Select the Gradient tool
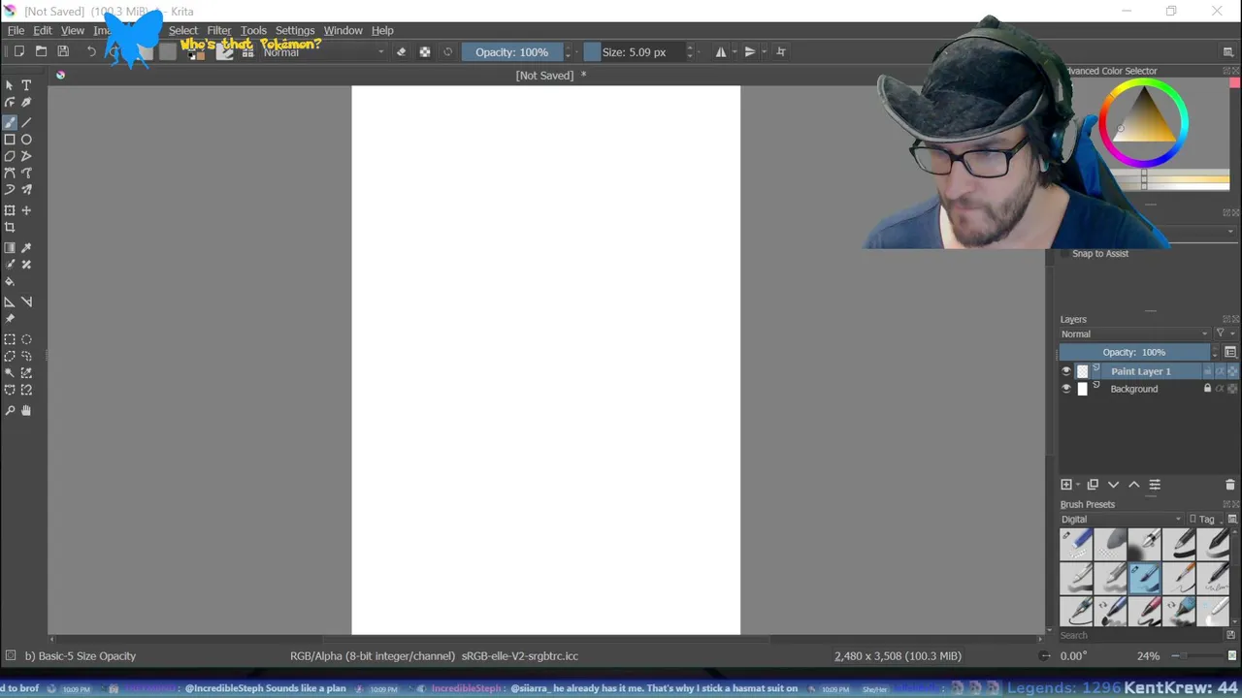The image size is (1242, 698). click(10, 248)
